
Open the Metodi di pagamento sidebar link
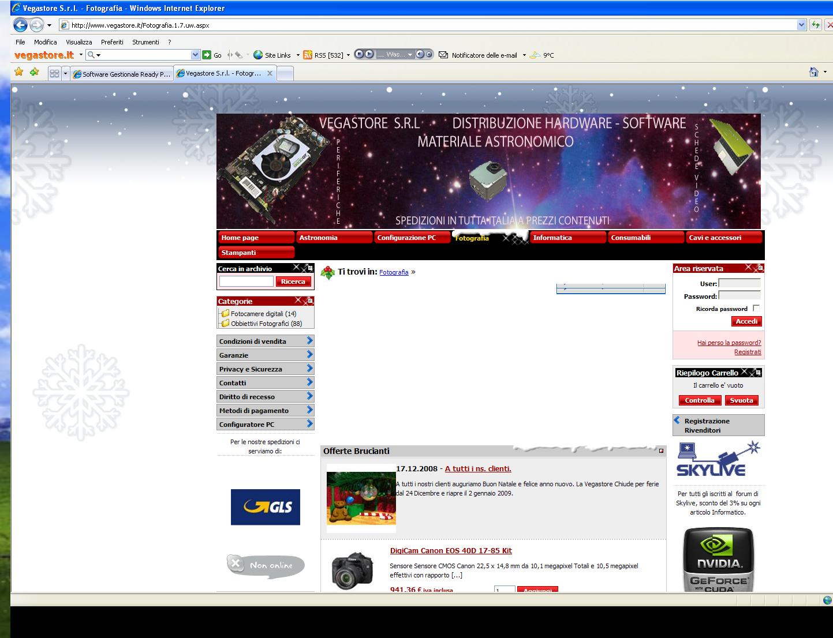[266, 410]
